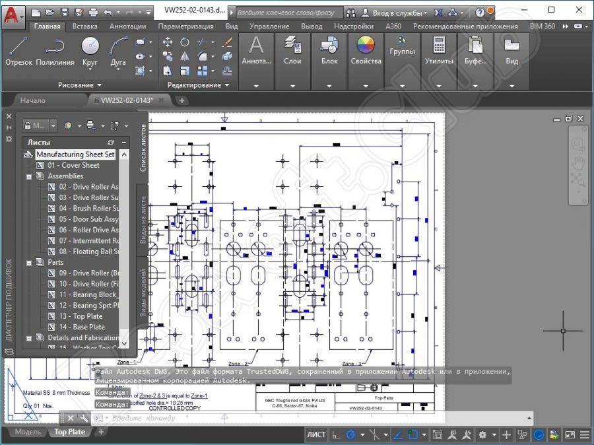Toggle object snap in the status bar
The width and height of the screenshot is (594, 445).
click(x=412, y=434)
